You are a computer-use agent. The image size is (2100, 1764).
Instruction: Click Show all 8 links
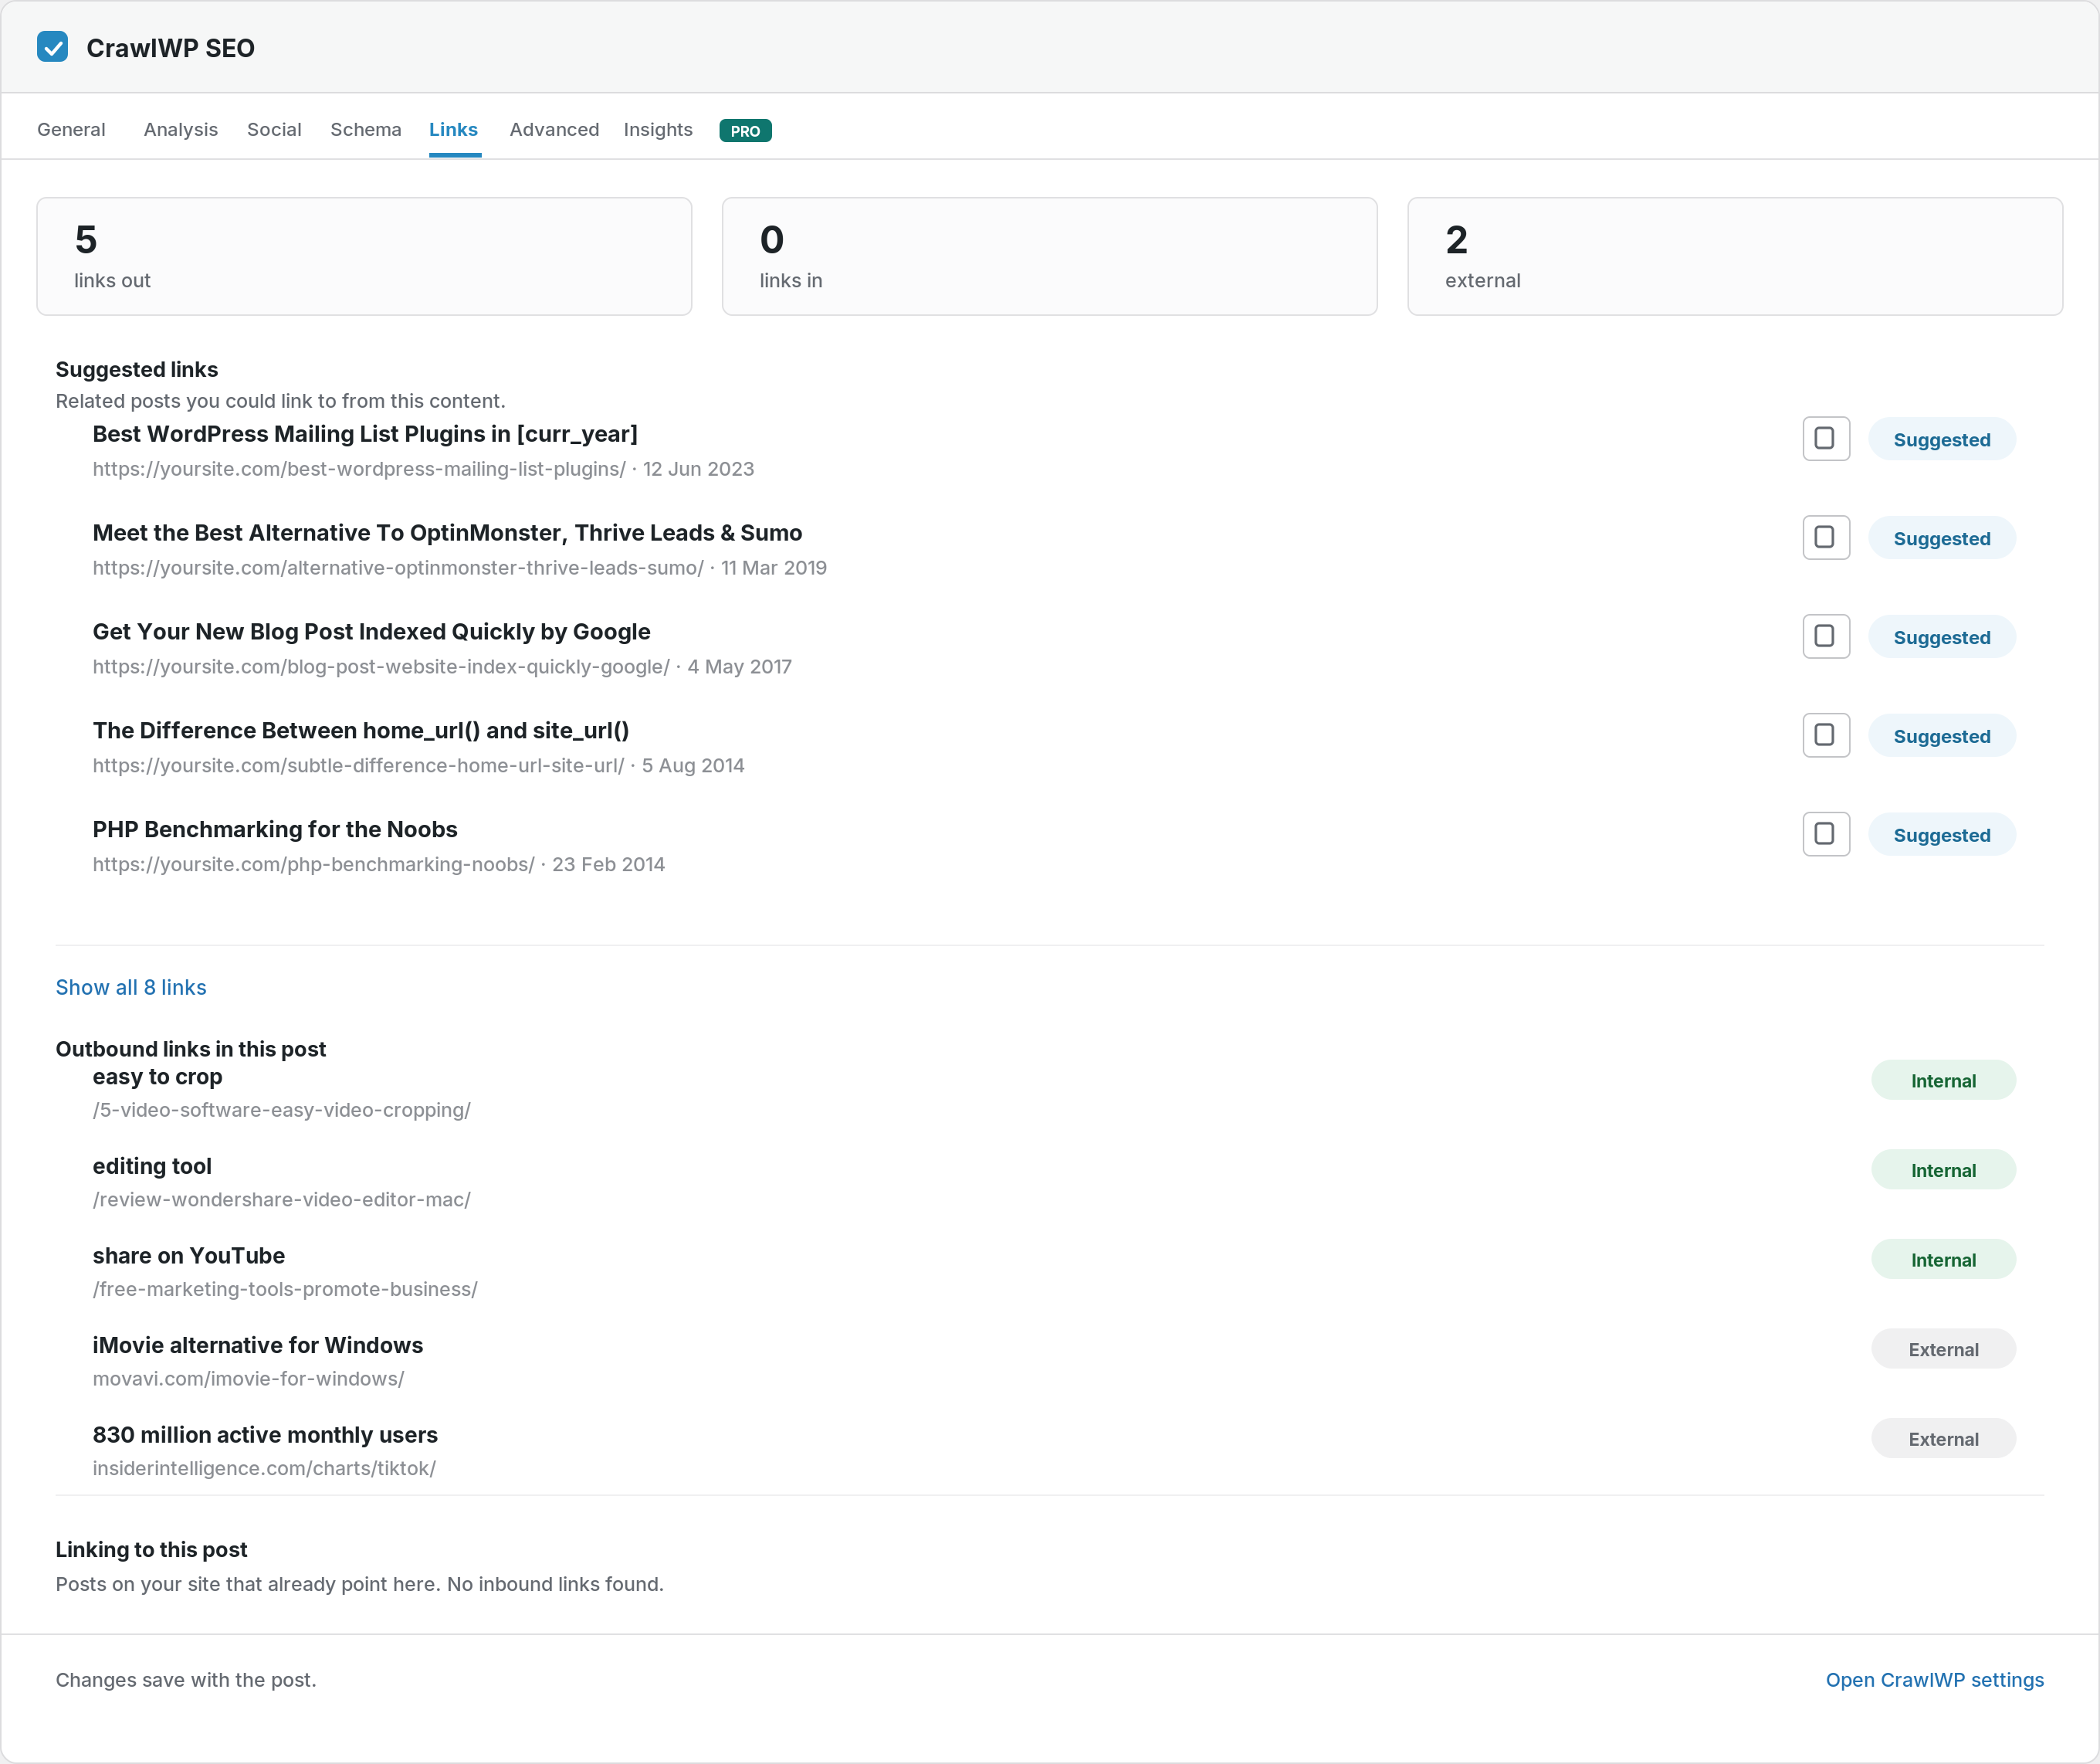click(131, 988)
